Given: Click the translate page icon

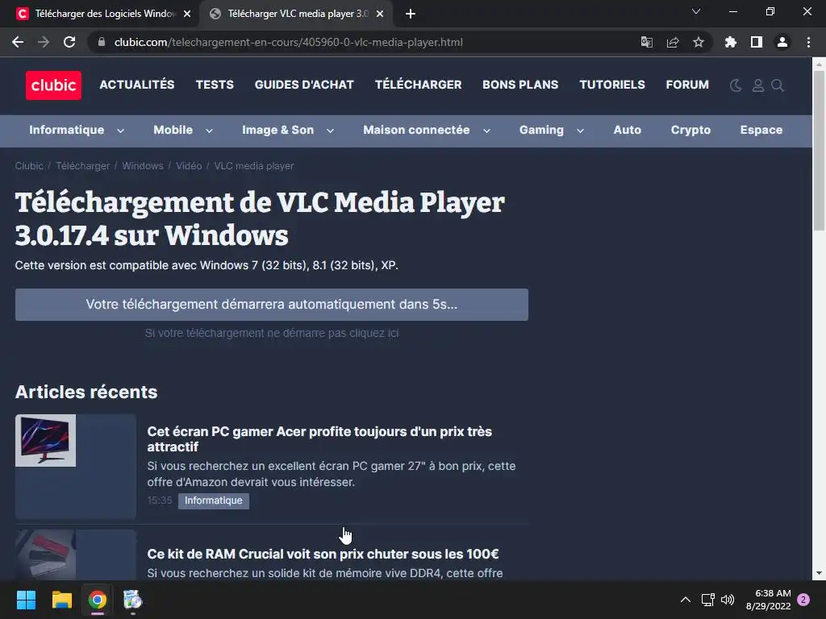Looking at the screenshot, I should pos(646,42).
